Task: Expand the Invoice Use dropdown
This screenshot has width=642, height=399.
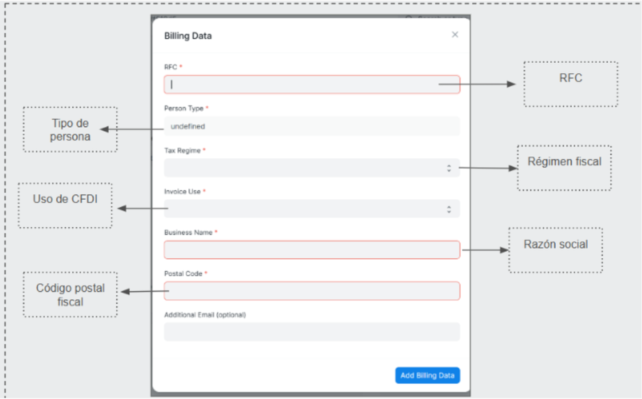Action: point(311,209)
